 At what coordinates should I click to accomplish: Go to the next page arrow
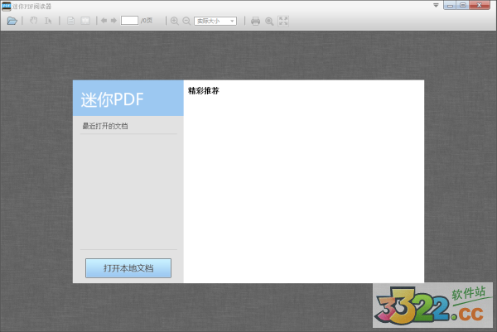pos(113,21)
